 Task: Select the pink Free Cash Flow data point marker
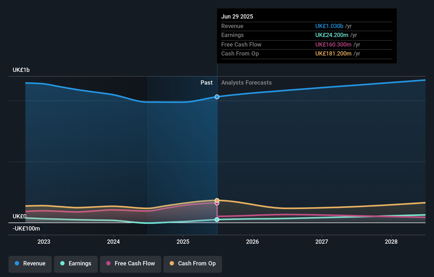(217, 203)
